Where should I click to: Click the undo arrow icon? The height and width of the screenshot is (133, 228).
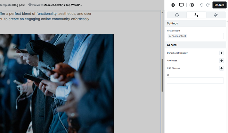coord(202,5)
